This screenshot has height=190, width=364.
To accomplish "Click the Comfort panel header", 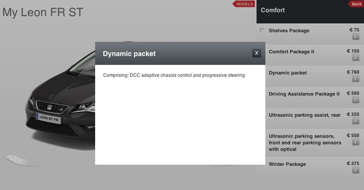I will (x=310, y=11).
